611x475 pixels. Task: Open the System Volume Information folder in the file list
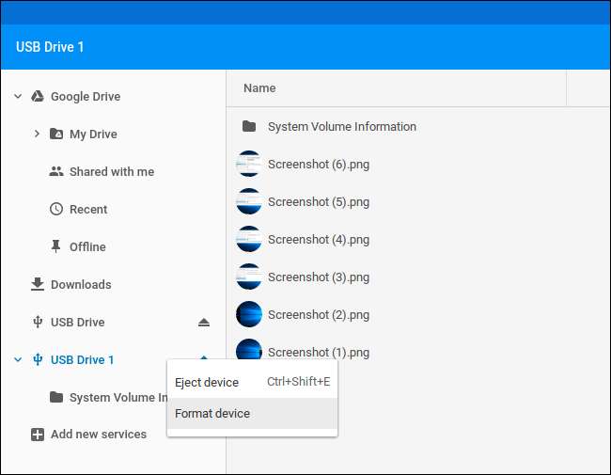point(341,127)
